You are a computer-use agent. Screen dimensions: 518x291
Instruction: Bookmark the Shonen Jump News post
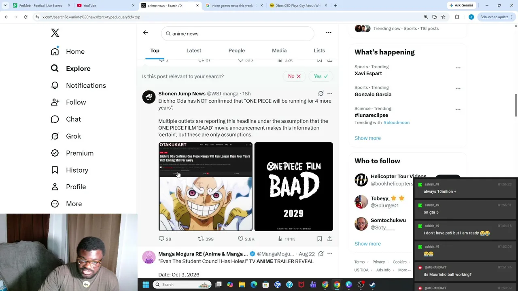(x=319, y=239)
